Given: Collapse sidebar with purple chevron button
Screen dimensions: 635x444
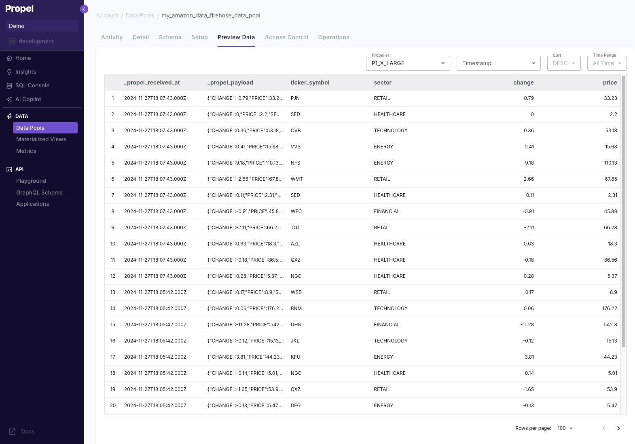Looking at the screenshot, I should tap(84, 9).
